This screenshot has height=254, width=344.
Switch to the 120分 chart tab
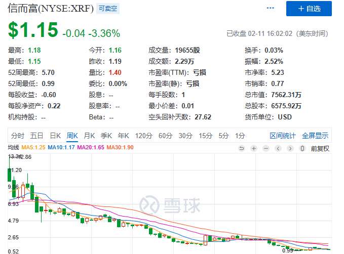[144, 136]
